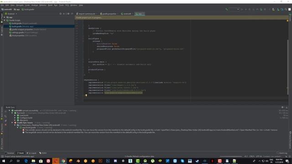Open the Navigate menu
The image size is (292, 164).
[20, 5]
